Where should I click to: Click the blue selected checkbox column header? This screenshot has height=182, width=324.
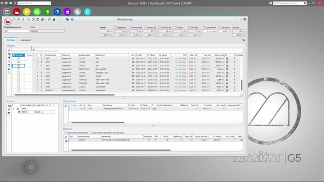pos(19,55)
